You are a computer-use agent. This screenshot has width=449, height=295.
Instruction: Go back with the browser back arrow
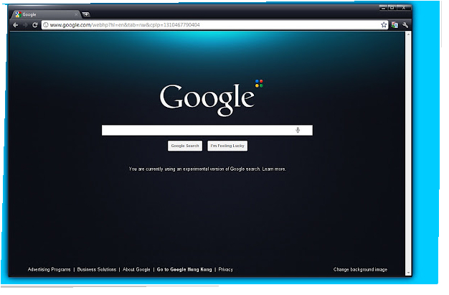(x=16, y=26)
